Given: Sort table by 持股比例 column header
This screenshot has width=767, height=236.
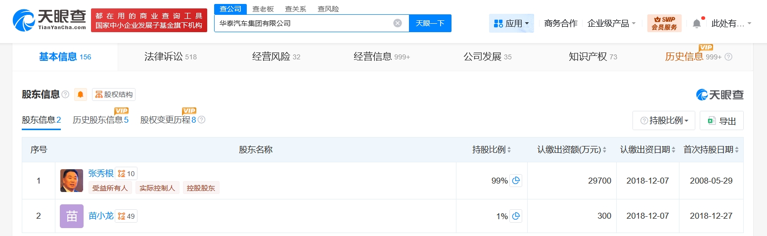Looking at the screenshot, I should [x=491, y=149].
